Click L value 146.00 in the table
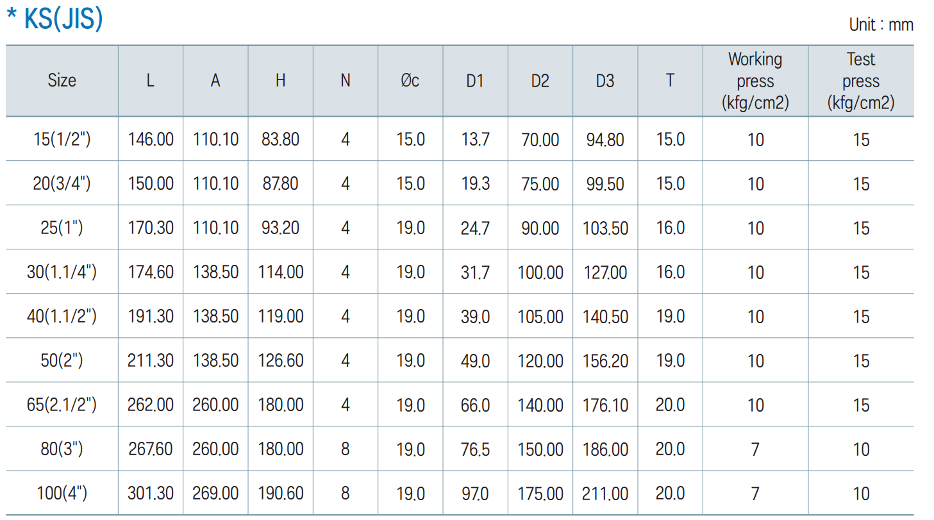 pos(151,139)
